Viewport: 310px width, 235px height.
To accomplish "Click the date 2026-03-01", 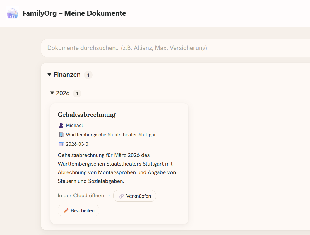I will (x=78, y=144).
